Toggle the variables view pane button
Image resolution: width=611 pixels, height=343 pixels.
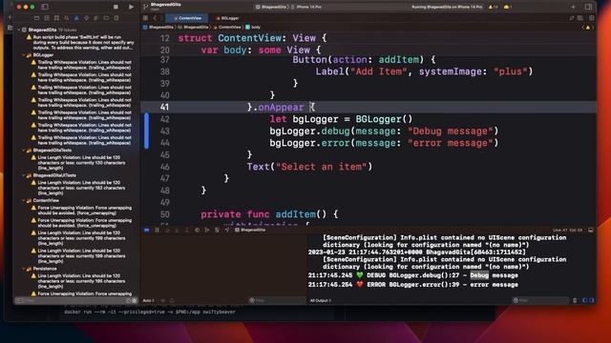584,301
